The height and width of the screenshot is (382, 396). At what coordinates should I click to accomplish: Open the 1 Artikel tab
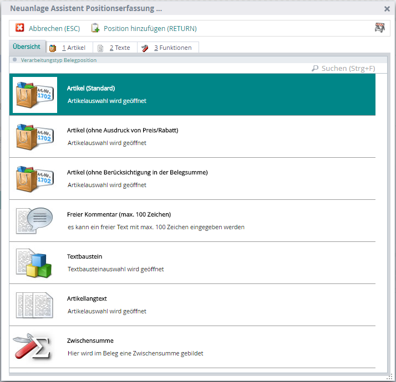[x=69, y=48]
